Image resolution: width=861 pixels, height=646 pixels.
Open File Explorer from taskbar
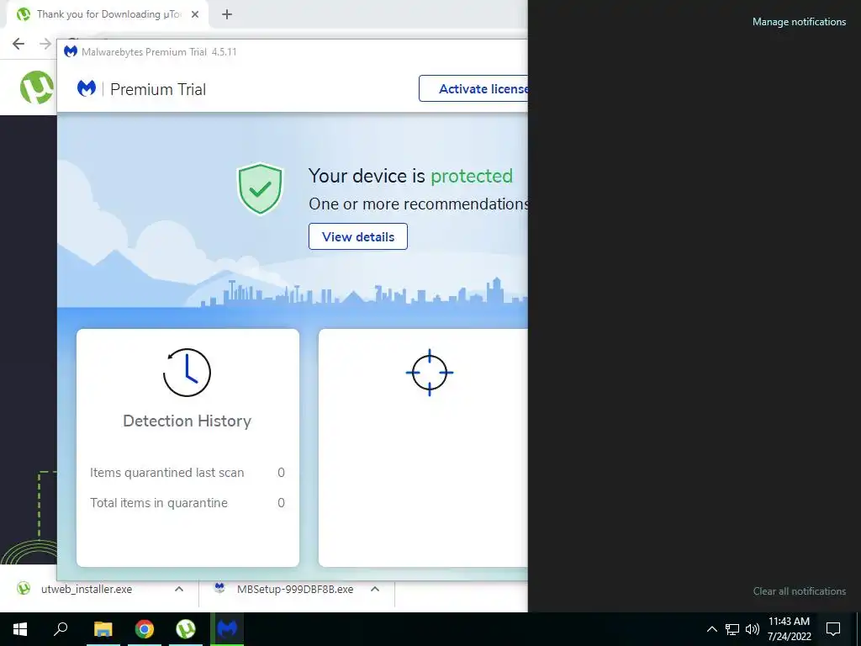[103, 629]
